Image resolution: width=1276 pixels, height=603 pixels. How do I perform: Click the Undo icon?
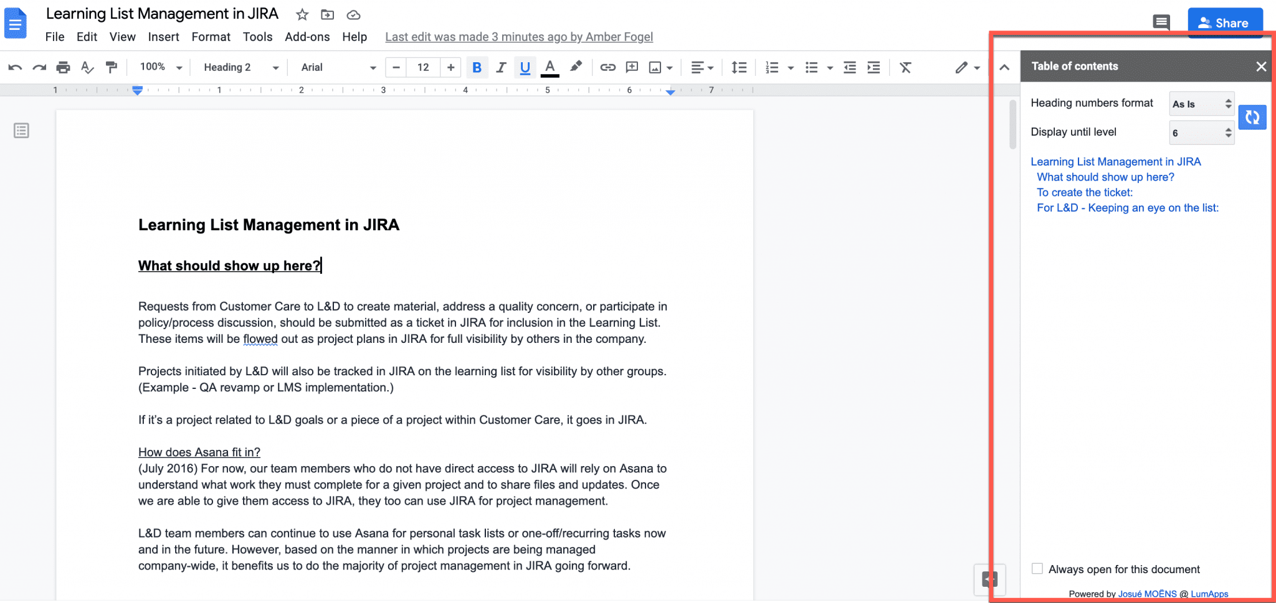(x=14, y=67)
